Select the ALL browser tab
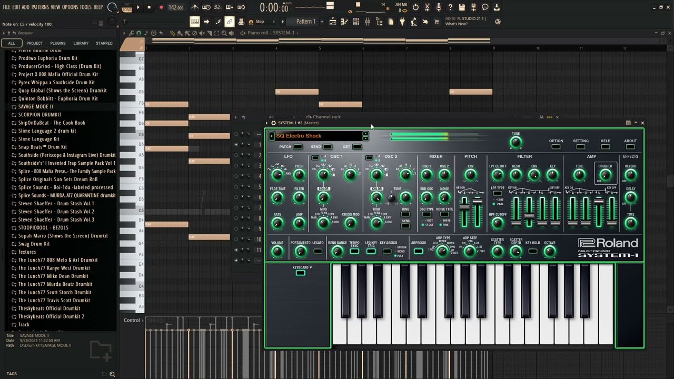 pyautogui.click(x=11, y=43)
